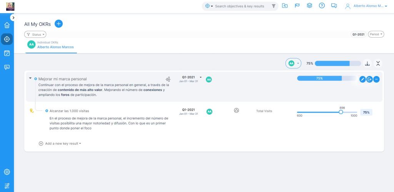The height and width of the screenshot is (192, 394).
Task: Open the Period dropdown
Action: pyautogui.click(x=376, y=34)
